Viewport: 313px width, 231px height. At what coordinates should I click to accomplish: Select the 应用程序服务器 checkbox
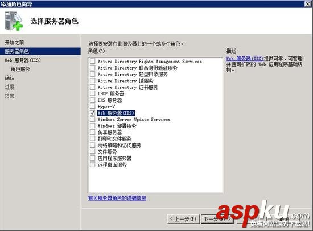(92, 158)
